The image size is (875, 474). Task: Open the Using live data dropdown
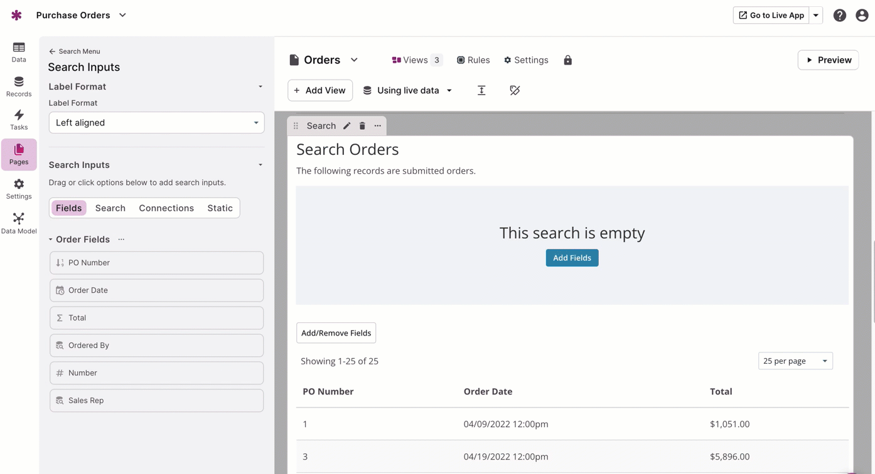tap(408, 91)
